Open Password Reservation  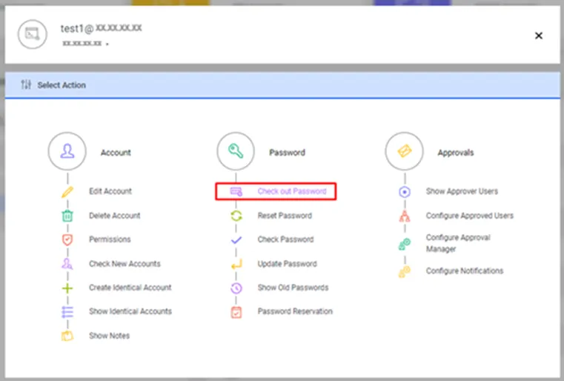pos(295,311)
